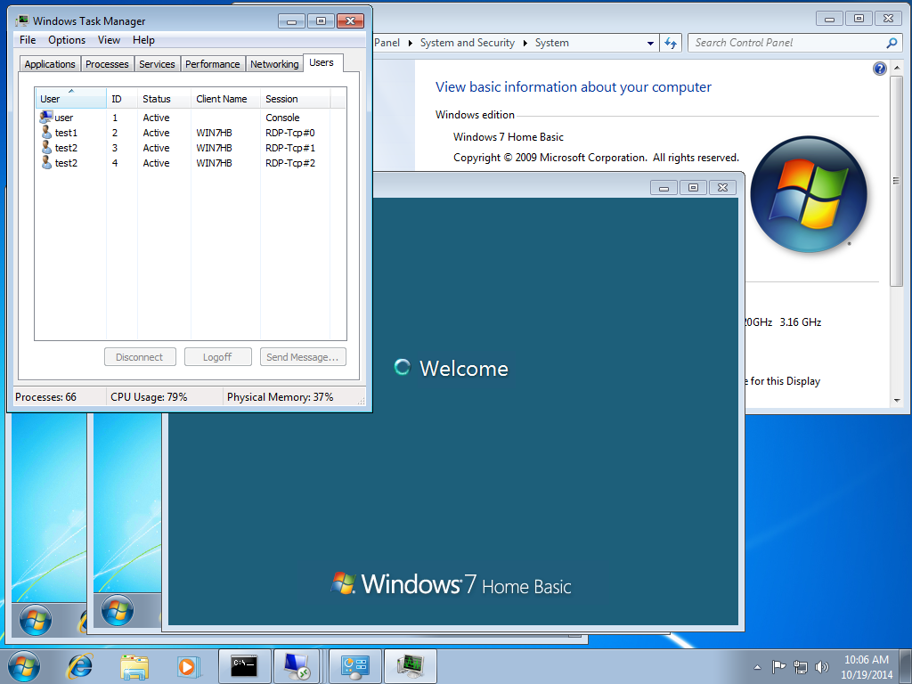The height and width of the screenshot is (684, 912).
Task: Click the "Windows 7 Home Basic" edition text in Control Panel
Action: [509, 137]
